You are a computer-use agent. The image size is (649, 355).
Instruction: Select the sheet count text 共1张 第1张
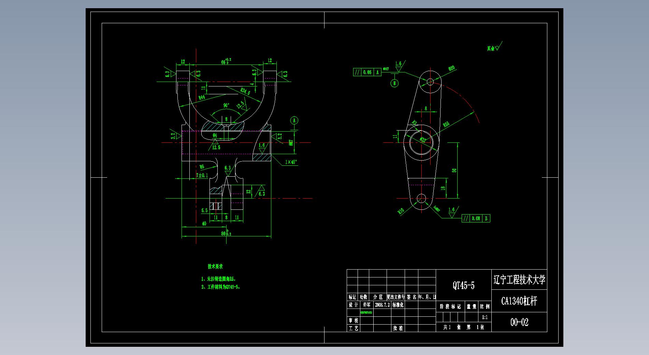coord(464,327)
